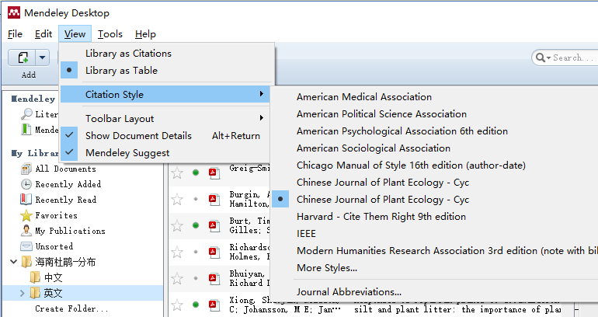Screen dimensions: 598x317
Task: Click the Unsorted tray icon
Action: [26, 246]
